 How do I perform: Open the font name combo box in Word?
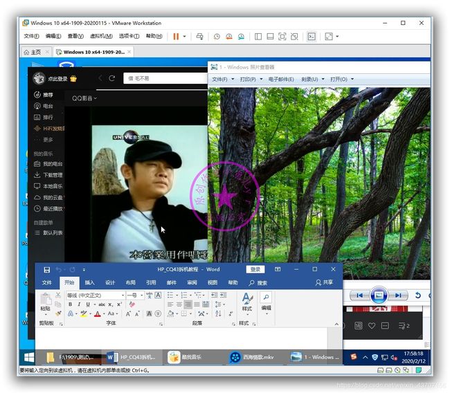[96, 295]
